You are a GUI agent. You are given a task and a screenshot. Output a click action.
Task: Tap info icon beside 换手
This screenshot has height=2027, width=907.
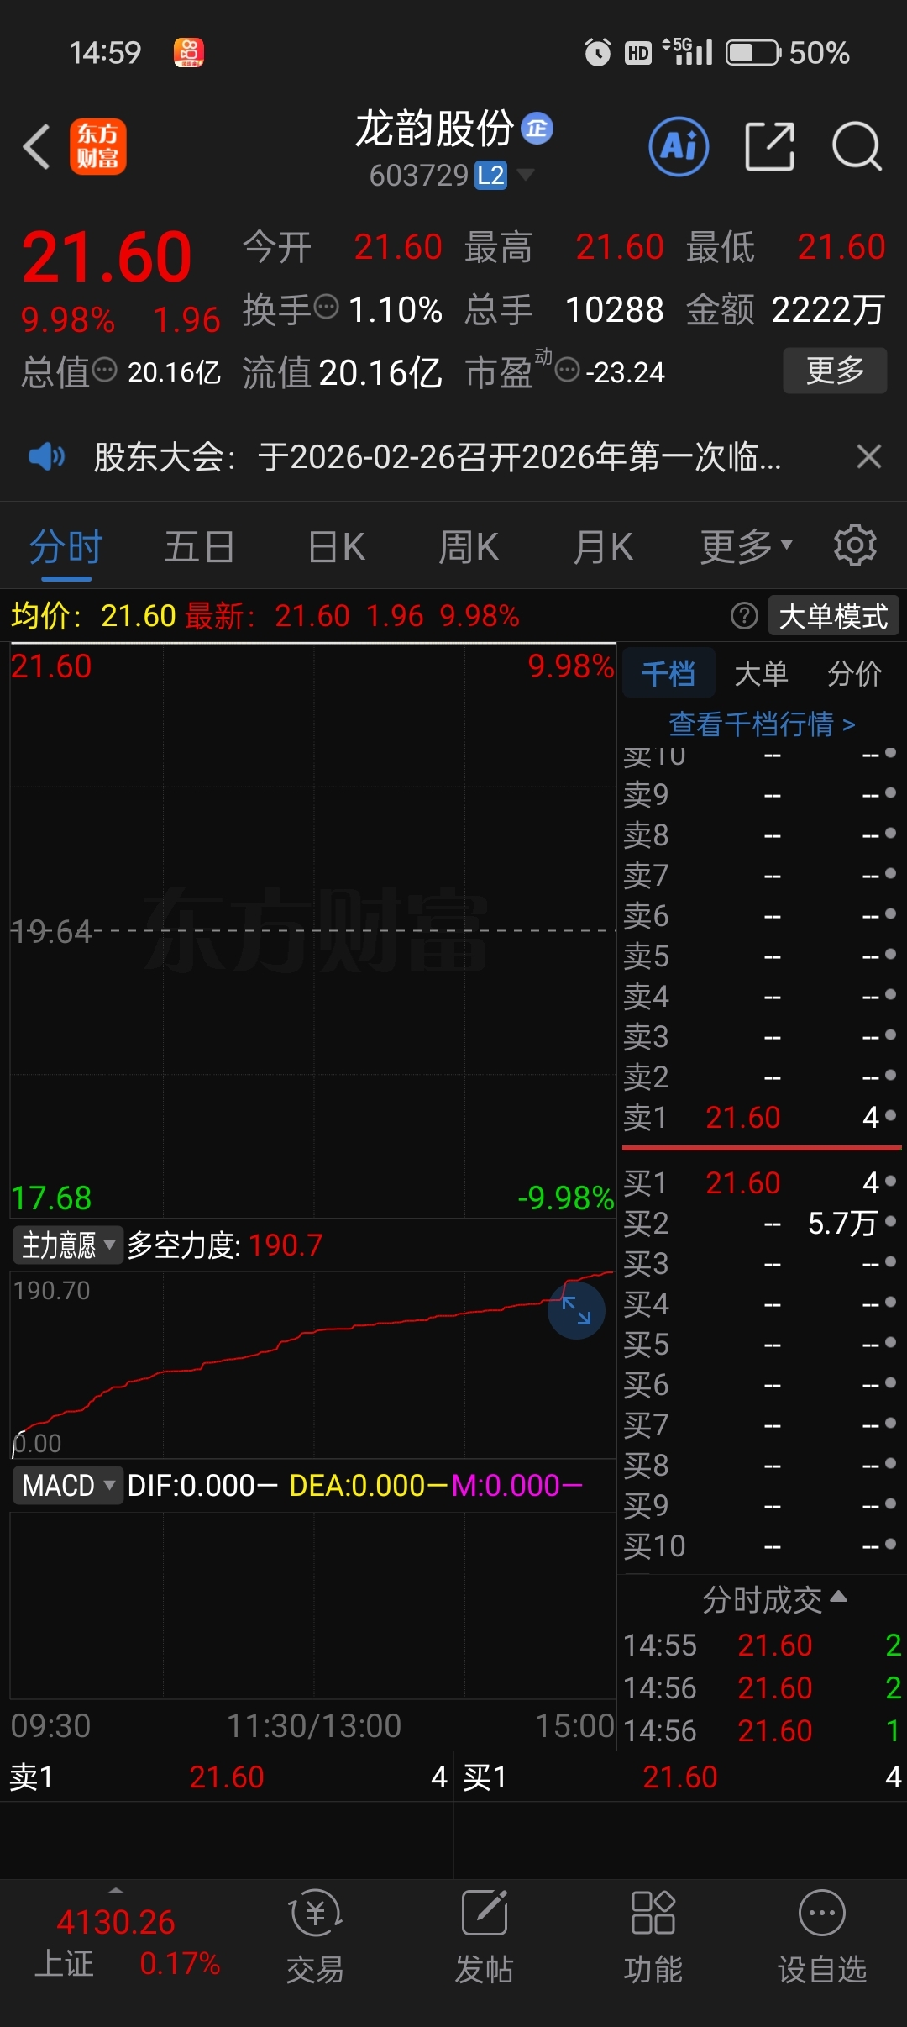pos(326,308)
